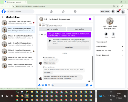Open taskbar search magnifier
The width and height of the screenshot is (128, 102).
7,96
